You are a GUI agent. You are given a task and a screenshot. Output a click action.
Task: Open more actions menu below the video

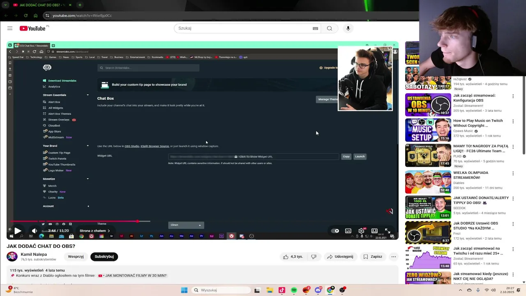pyautogui.click(x=393, y=257)
